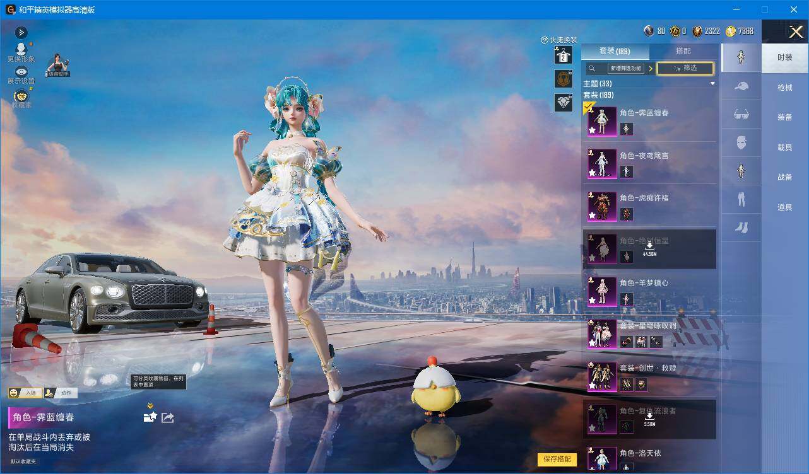809x474 pixels.
Task: Go to the 装备 section
Action: 785,117
